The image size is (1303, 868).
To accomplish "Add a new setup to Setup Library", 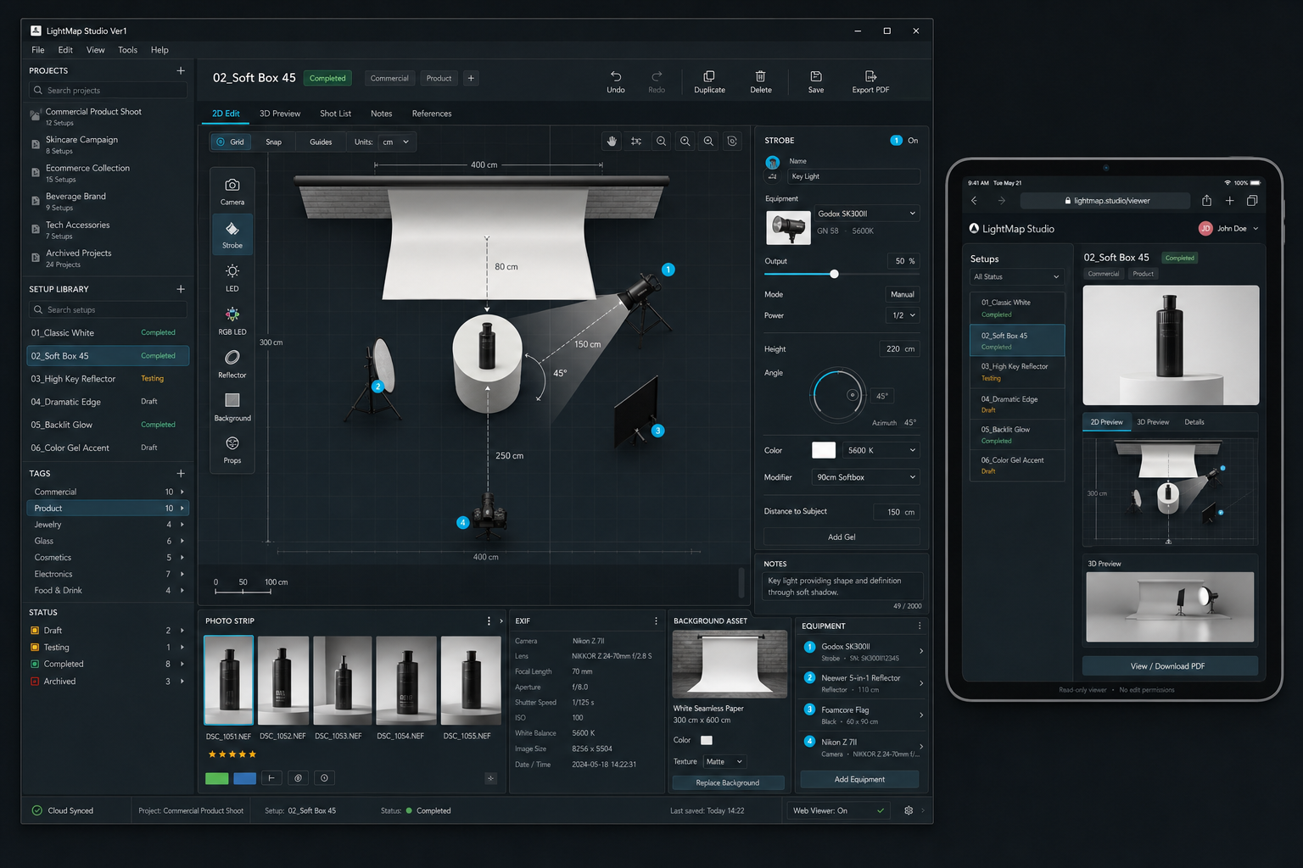I will point(181,289).
